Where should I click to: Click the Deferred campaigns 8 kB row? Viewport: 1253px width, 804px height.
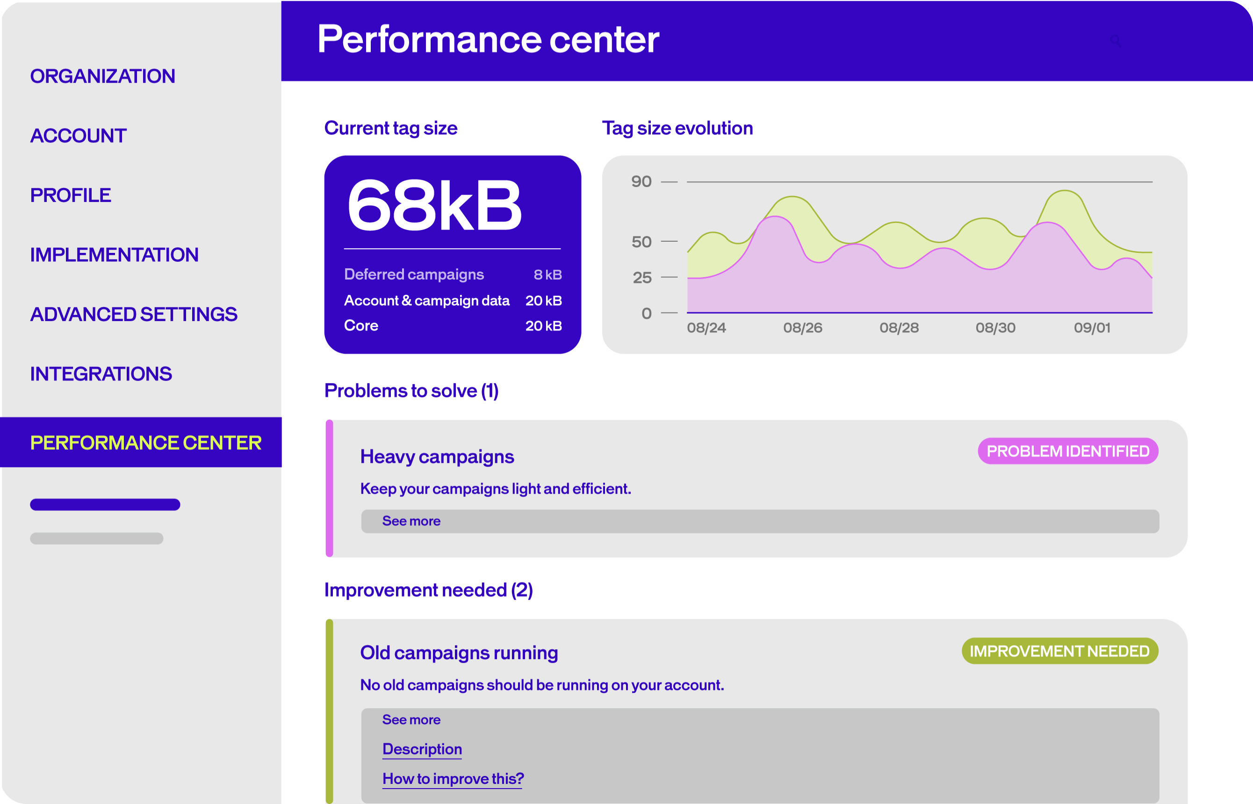click(x=452, y=274)
